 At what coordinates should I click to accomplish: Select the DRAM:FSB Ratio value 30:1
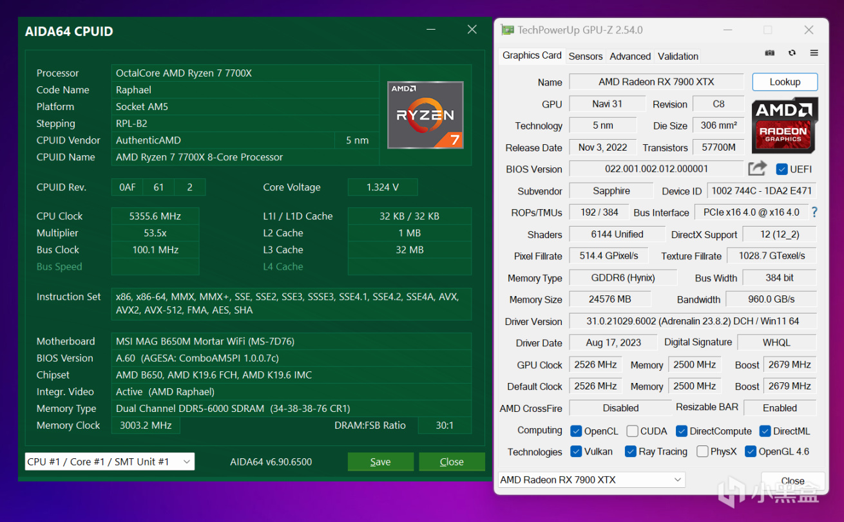pos(445,425)
